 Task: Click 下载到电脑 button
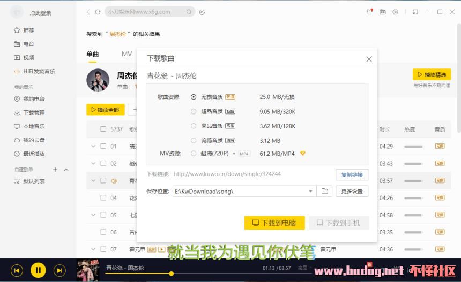pyautogui.click(x=274, y=223)
